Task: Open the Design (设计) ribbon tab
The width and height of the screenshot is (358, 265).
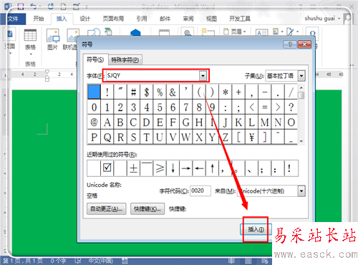Action: click(84, 19)
